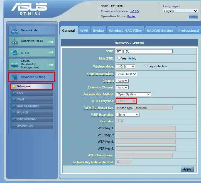
Task: Open the Language selection dropdown
Action: [180, 11]
